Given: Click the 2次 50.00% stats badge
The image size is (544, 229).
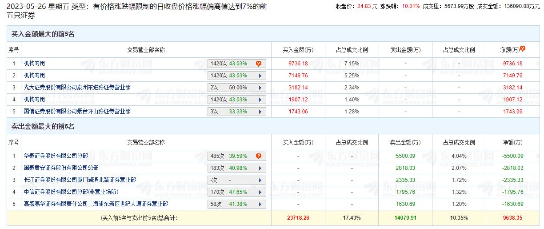Looking at the screenshot, I should [x=229, y=88].
